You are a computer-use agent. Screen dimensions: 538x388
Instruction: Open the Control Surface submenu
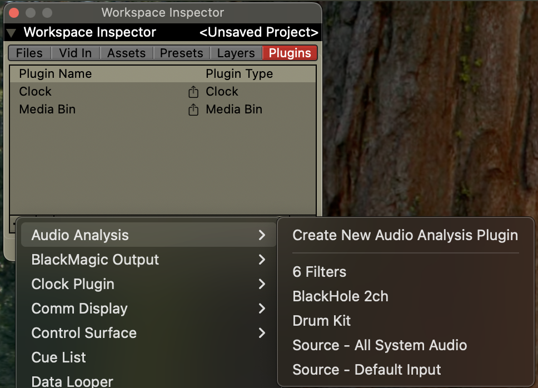pyautogui.click(x=148, y=333)
